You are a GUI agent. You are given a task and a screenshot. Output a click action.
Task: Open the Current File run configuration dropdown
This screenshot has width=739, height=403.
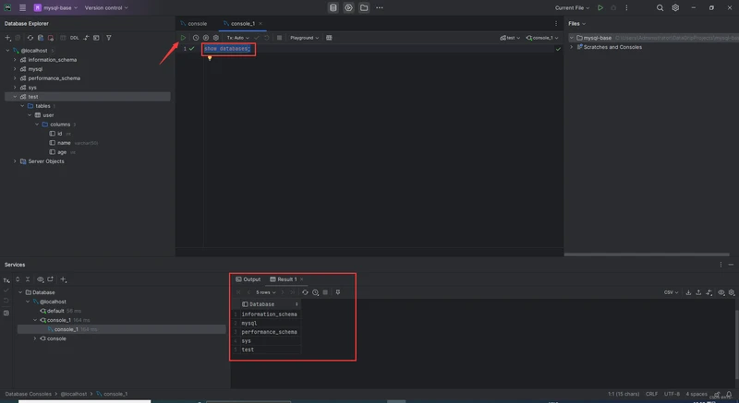(572, 7)
